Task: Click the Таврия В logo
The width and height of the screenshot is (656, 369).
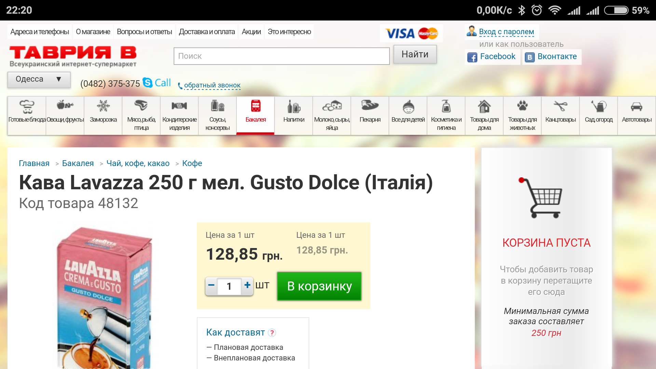Action: [73, 56]
